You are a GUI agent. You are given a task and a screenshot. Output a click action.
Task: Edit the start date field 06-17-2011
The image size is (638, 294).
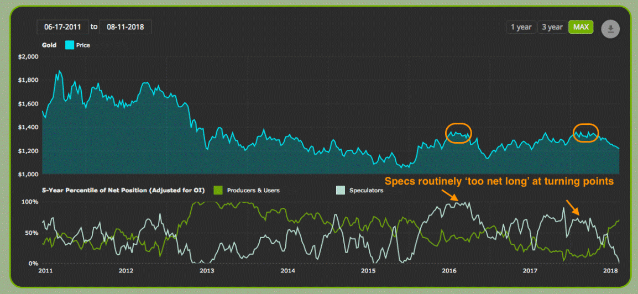click(62, 27)
